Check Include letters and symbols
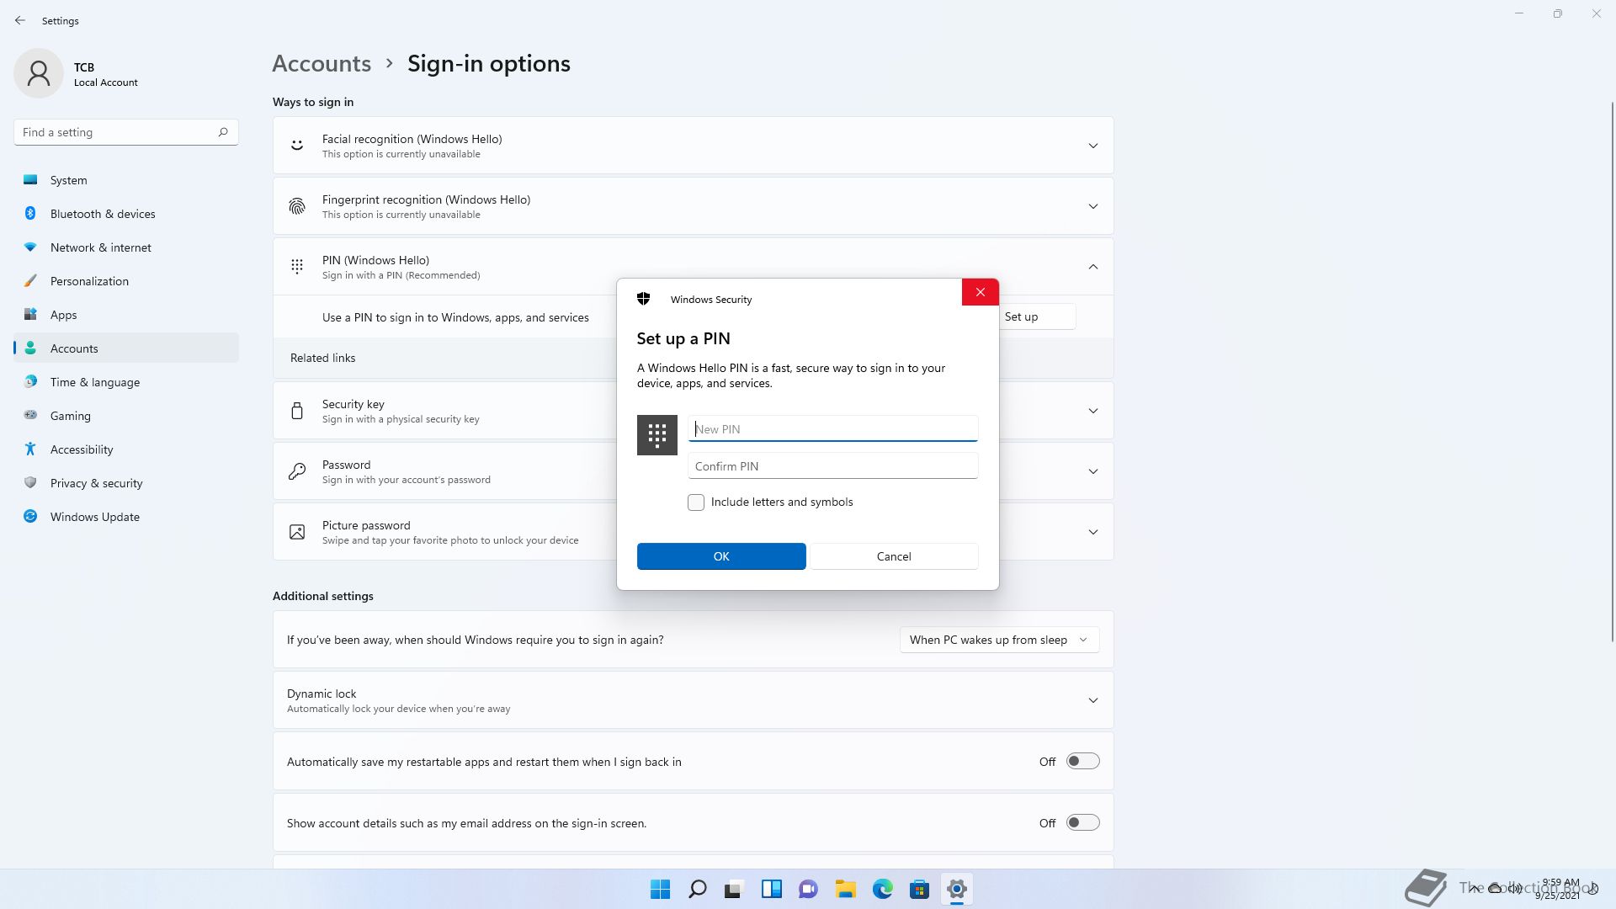 [696, 502]
